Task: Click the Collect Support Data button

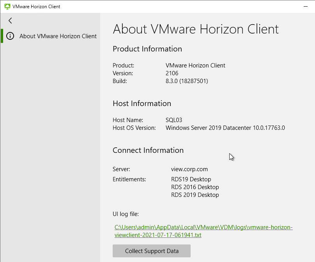Action: pyautogui.click(x=152, y=251)
